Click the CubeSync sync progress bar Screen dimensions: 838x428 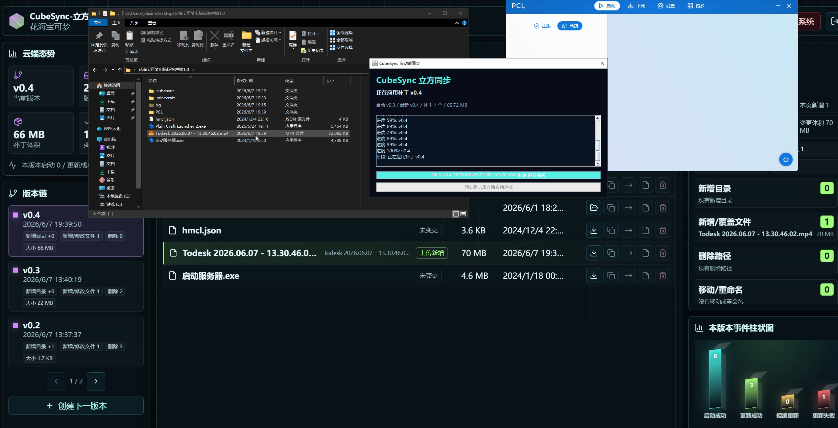click(x=488, y=175)
